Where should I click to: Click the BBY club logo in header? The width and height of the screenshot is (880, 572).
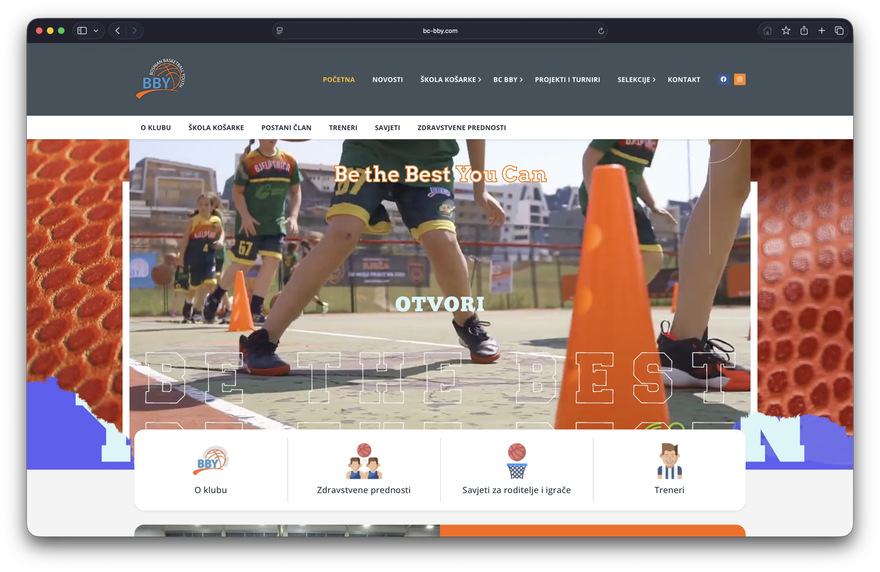tap(161, 78)
